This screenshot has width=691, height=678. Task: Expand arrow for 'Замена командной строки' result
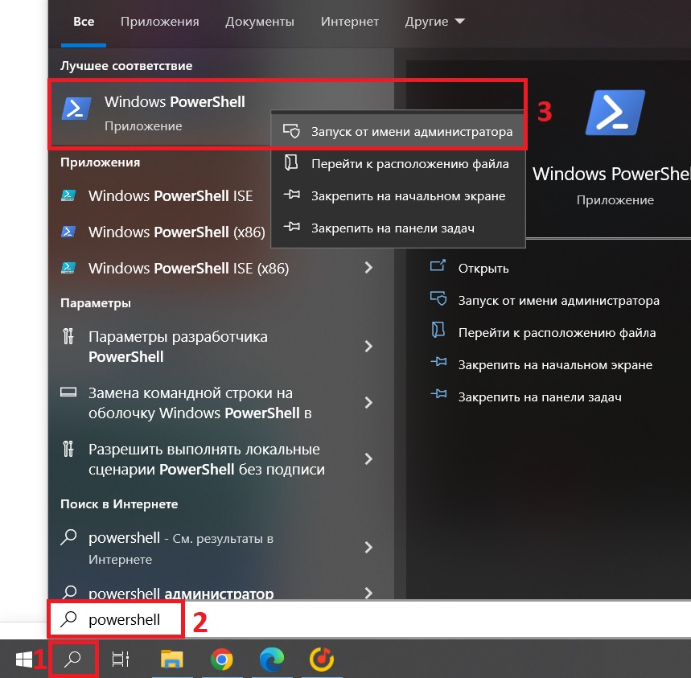(x=368, y=403)
